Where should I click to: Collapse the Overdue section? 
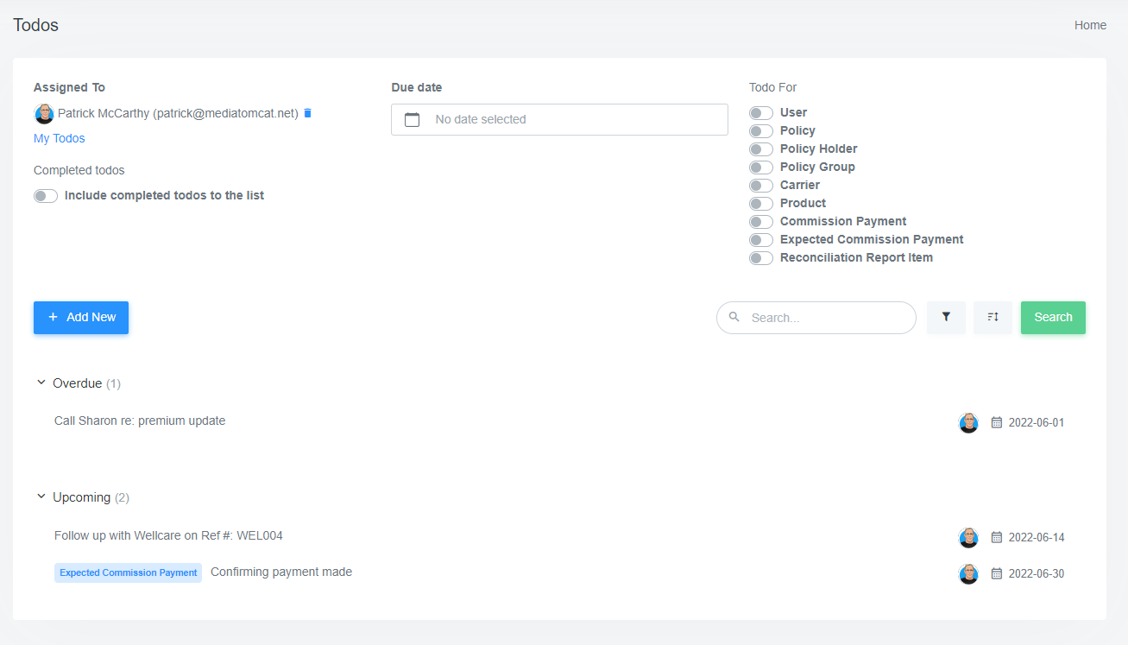(x=41, y=382)
